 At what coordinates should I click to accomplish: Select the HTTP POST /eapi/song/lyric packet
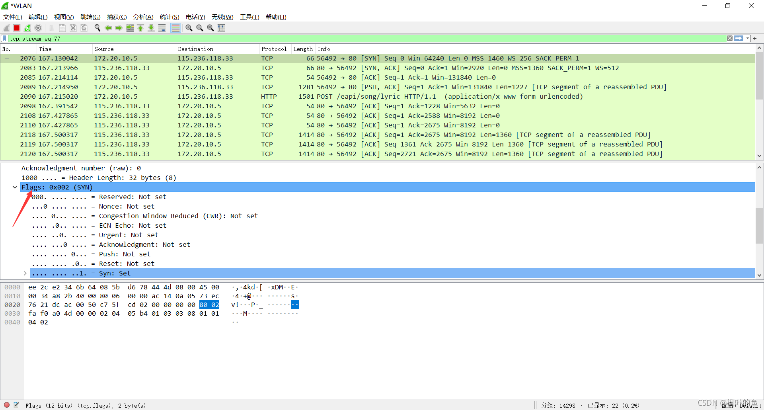358,97
